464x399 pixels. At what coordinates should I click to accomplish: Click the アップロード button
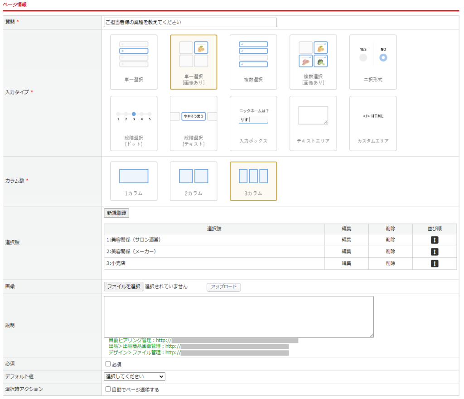pos(223,287)
